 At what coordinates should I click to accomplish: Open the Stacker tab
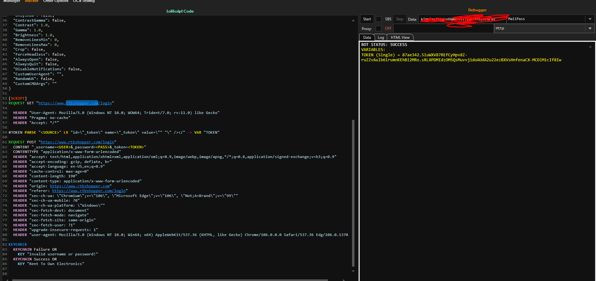coord(32,1)
